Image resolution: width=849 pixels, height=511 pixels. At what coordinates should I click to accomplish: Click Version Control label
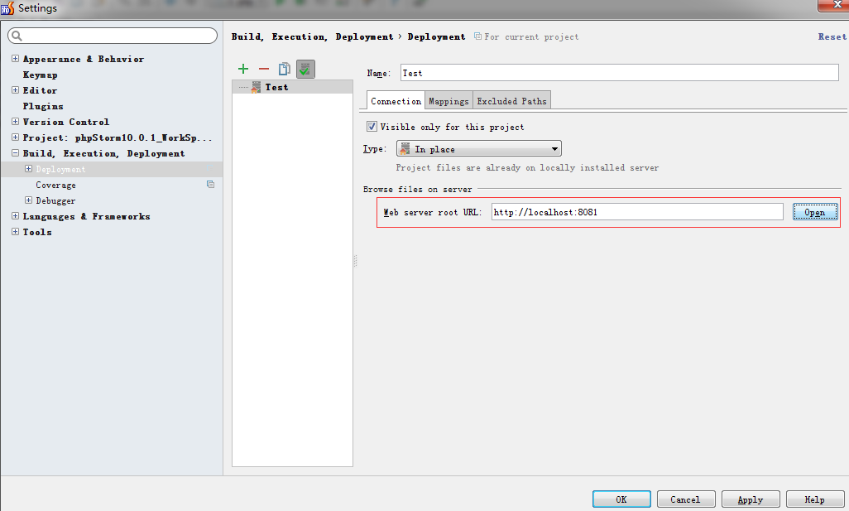pyautogui.click(x=66, y=122)
